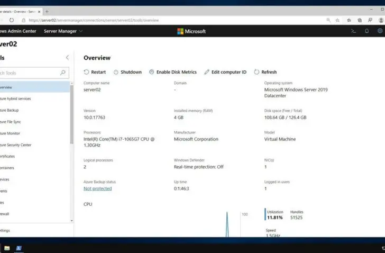Click the browser address bar URL
Viewport: 385px width, 253px height.
(x=94, y=20)
